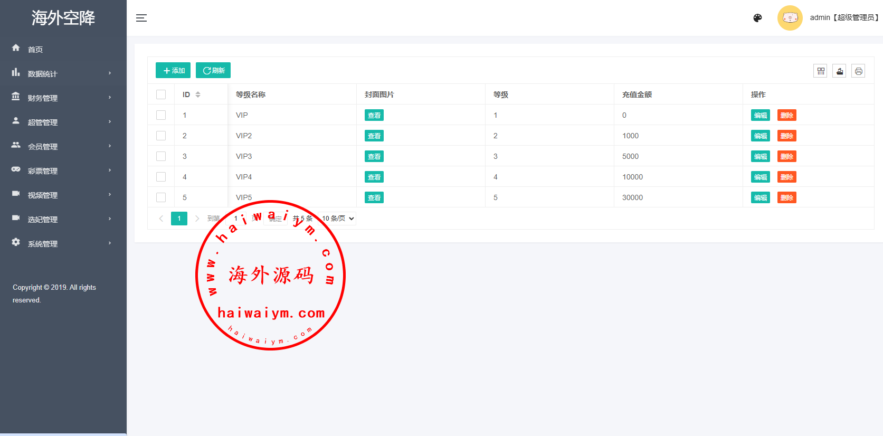
Task: Toggle the select-all checkbox in the header
Action: pyautogui.click(x=161, y=94)
